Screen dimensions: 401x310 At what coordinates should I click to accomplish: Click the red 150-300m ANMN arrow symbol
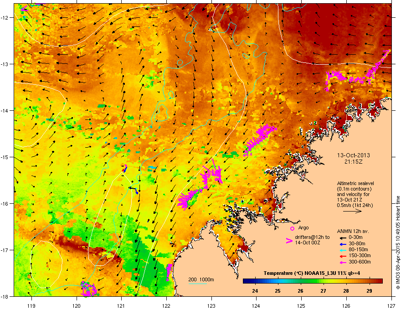[342, 256]
